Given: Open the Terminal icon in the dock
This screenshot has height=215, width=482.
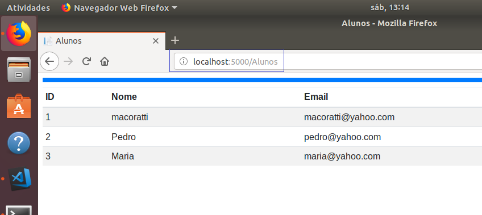Looking at the screenshot, I should point(19,210).
